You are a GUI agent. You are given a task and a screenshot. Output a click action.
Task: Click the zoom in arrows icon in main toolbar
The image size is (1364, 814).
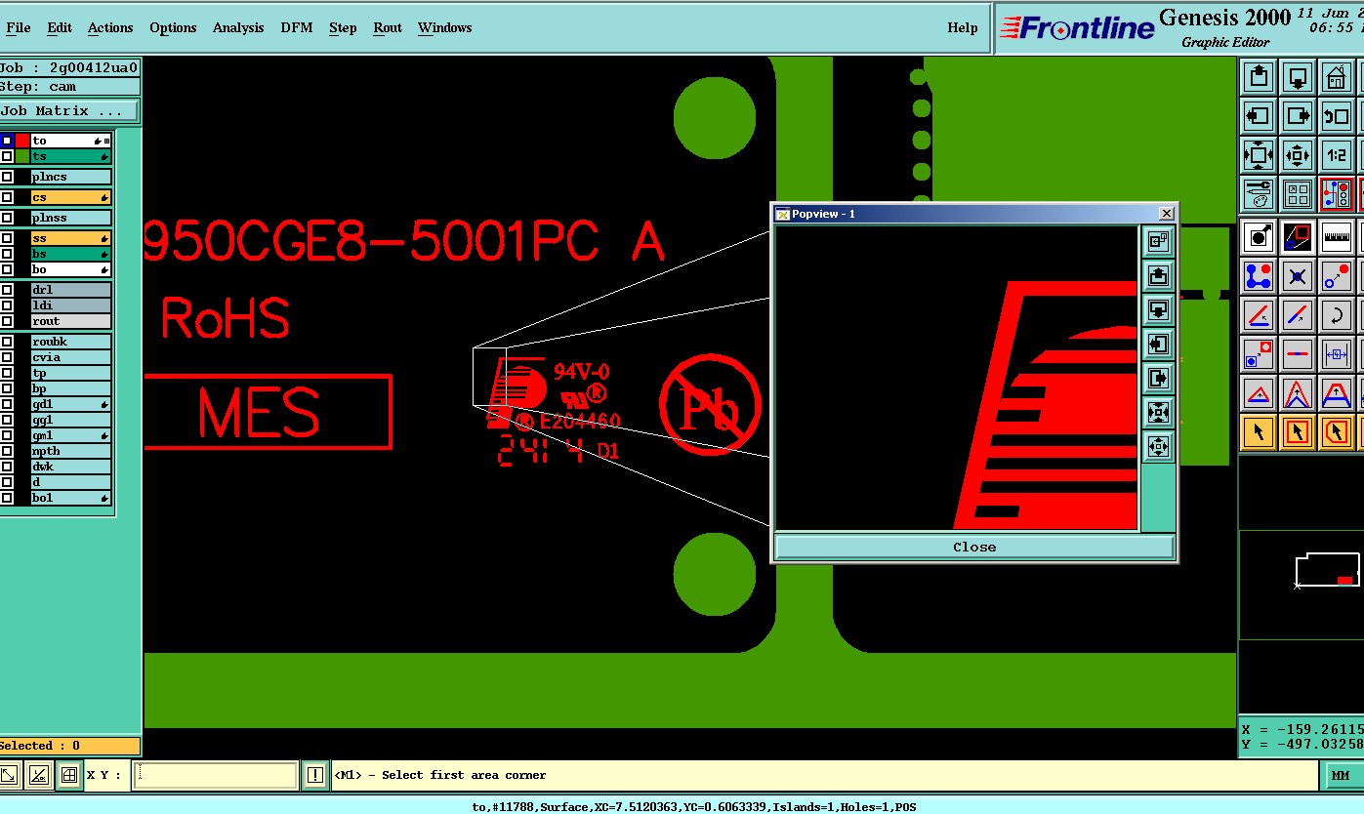click(1259, 154)
